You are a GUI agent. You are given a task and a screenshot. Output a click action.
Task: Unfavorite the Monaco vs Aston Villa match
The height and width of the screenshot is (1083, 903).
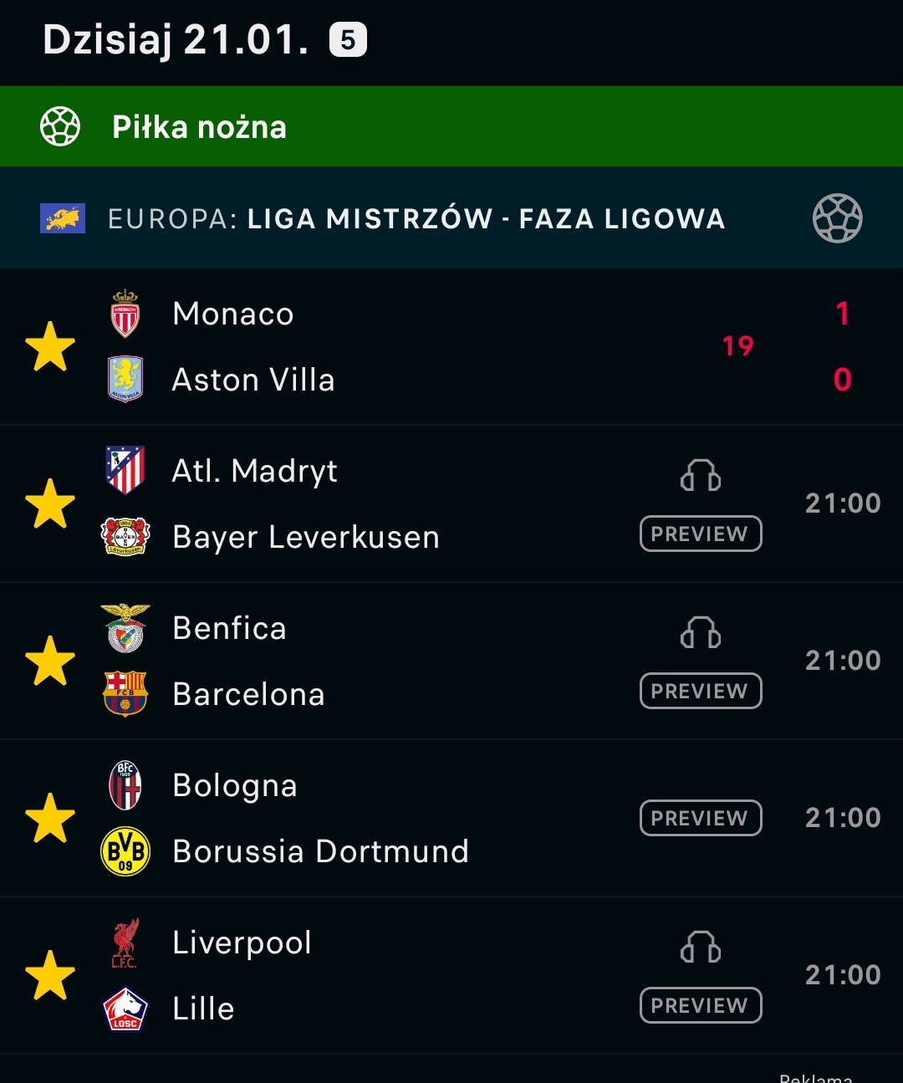pos(50,346)
